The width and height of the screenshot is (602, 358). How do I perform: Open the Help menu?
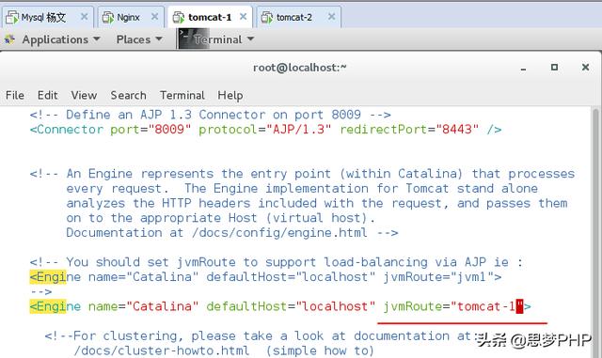(x=230, y=95)
